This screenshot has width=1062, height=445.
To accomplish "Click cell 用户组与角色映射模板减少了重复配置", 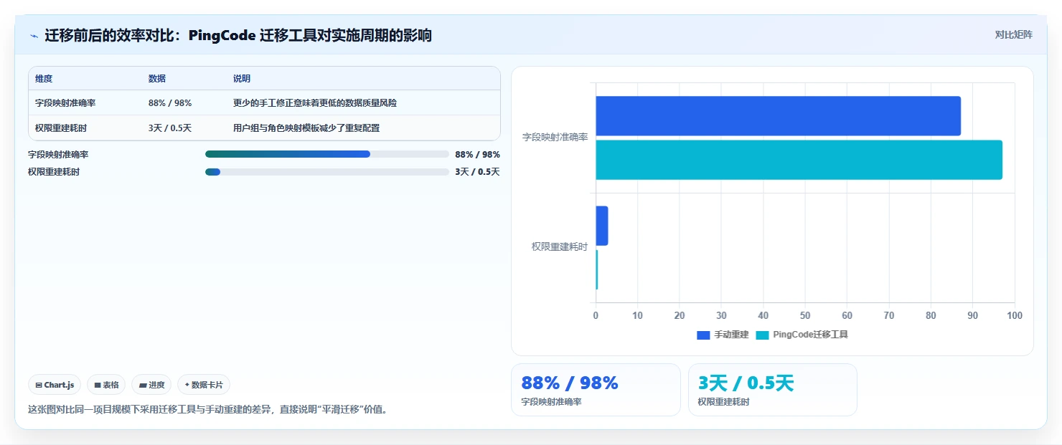I will click(306, 128).
